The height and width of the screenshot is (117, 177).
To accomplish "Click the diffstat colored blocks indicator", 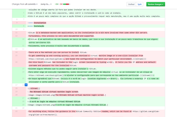I will (67, 4).
